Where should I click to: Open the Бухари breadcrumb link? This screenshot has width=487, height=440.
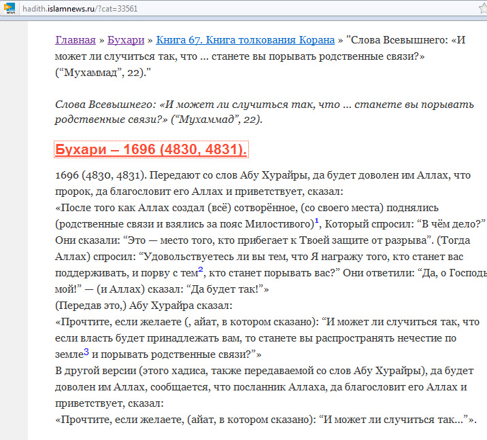(x=126, y=40)
